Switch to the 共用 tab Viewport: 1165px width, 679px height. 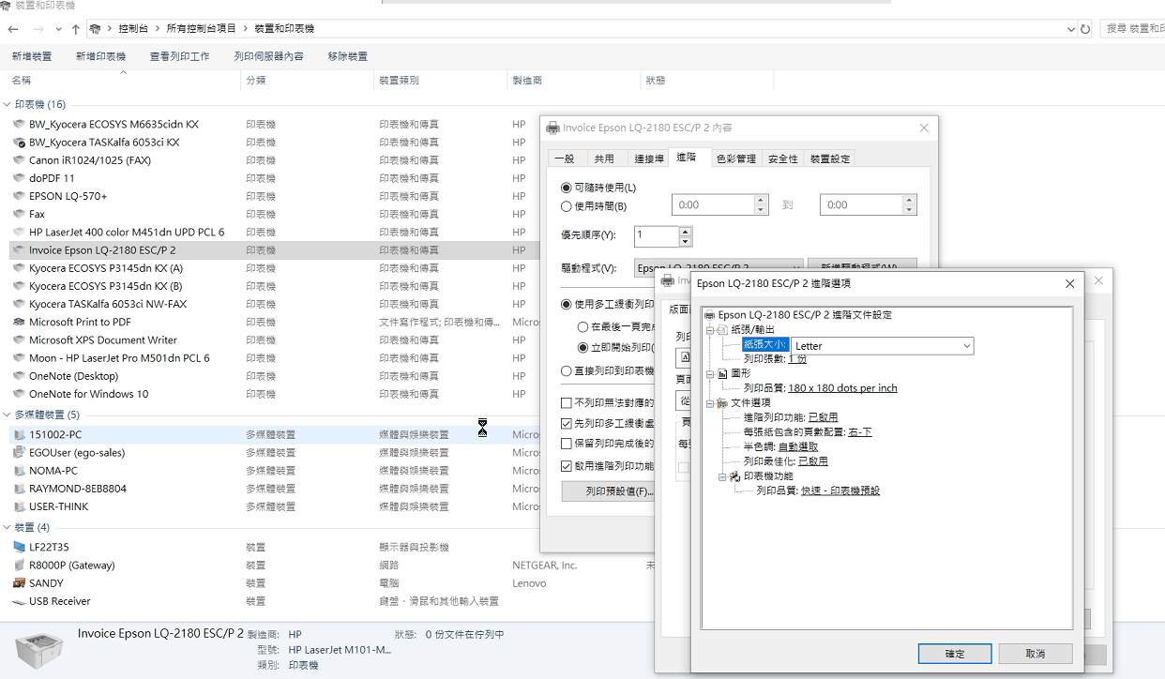click(x=604, y=158)
